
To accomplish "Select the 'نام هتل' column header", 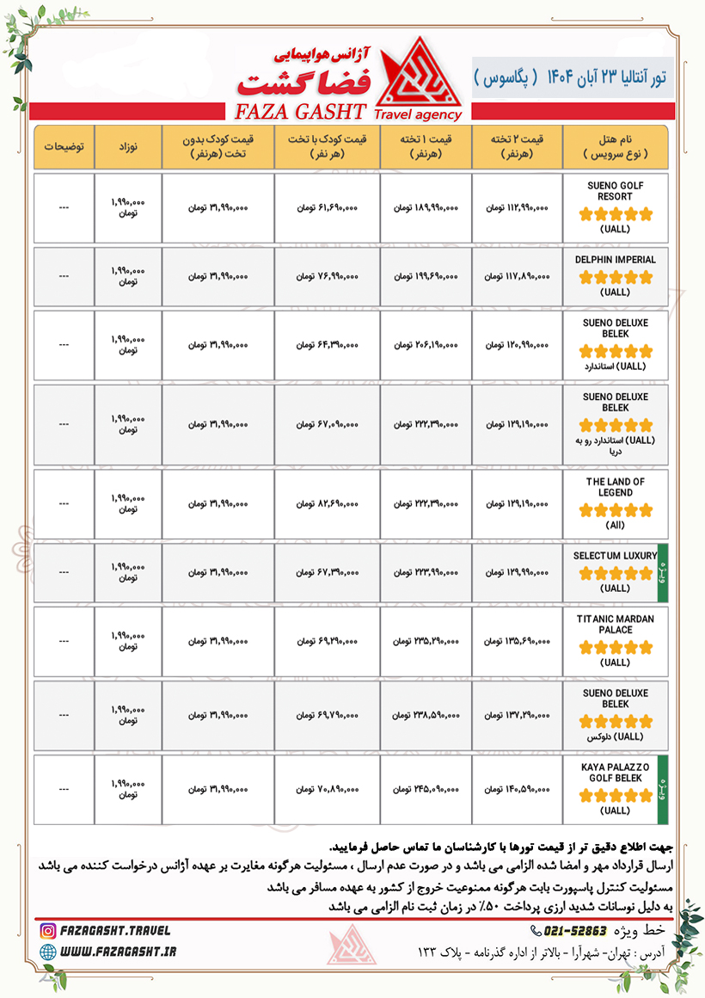I will pos(615,146).
